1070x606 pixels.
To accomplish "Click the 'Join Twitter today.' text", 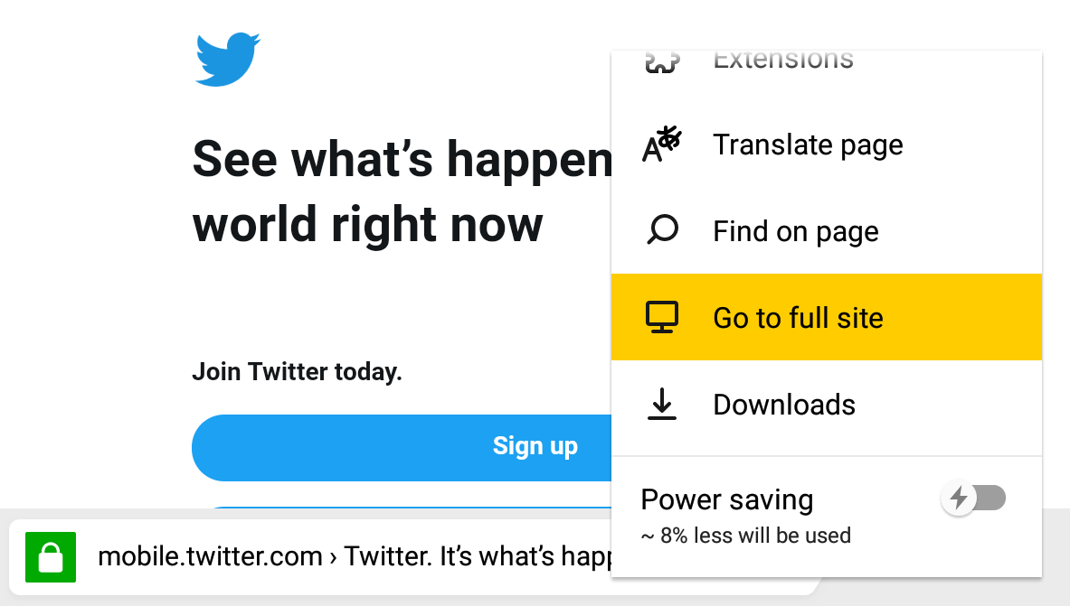I will click(297, 372).
